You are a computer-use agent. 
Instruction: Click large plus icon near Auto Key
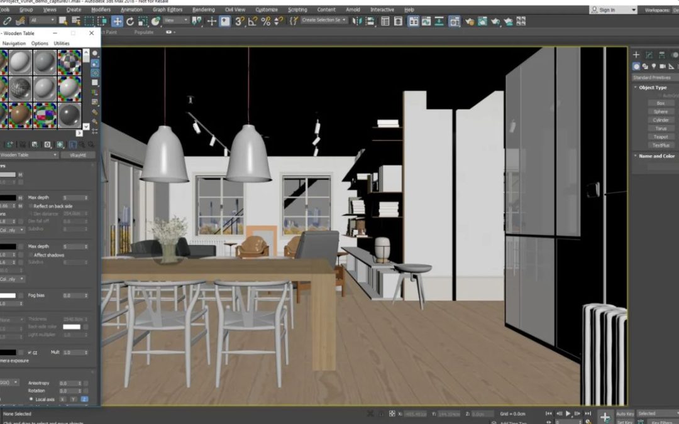[x=605, y=418]
